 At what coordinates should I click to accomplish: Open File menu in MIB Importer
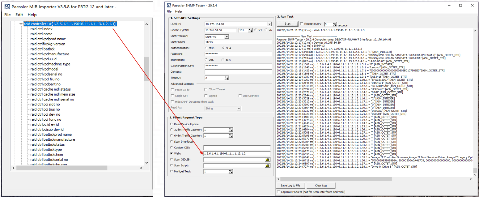point(7,15)
